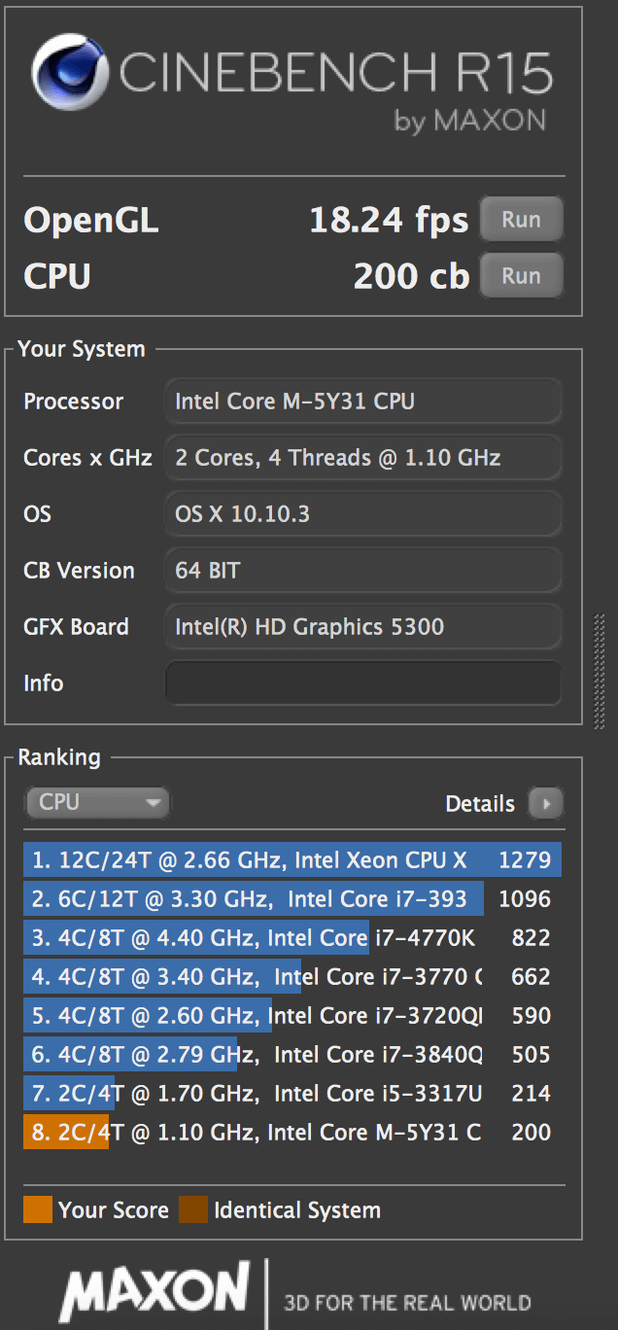The width and height of the screenshot is (618, 1330).
Task: Select ranking row 7 Core i5-3317U
Action: point(292,1094)
